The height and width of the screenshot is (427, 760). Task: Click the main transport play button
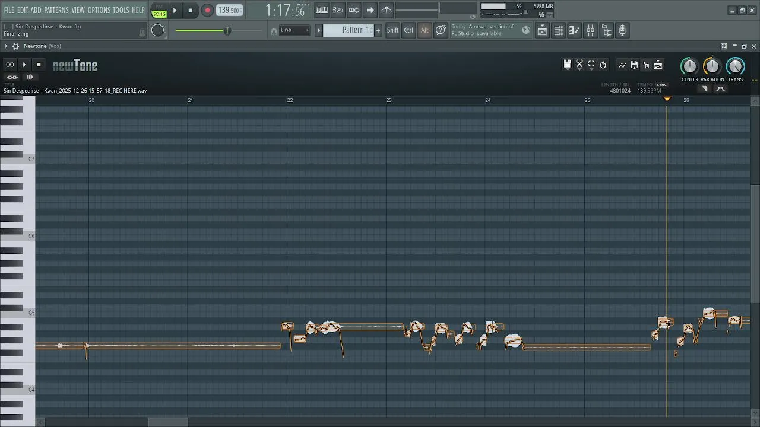point(175,10)
